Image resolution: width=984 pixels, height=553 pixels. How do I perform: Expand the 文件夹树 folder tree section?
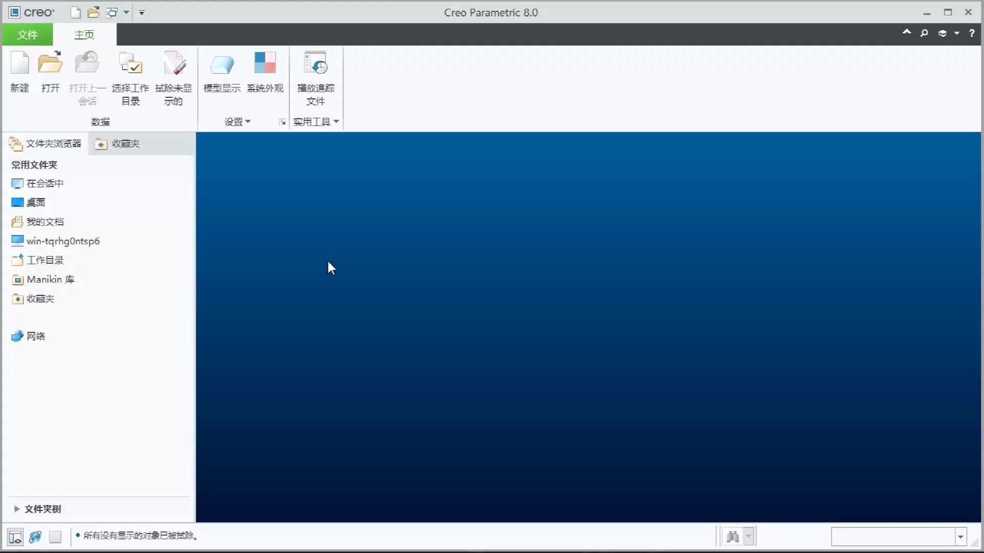17,508
